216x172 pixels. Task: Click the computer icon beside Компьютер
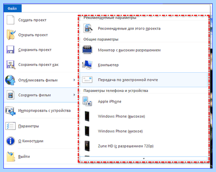(87, 65)
